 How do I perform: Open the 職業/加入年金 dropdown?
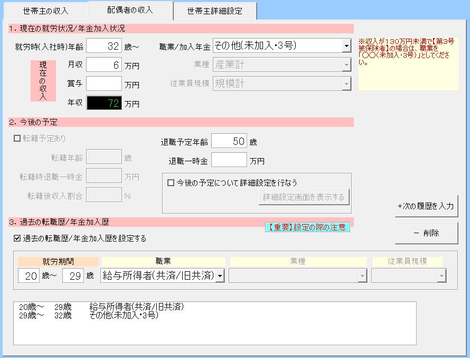pyautogui.click(x=346, y=46)
